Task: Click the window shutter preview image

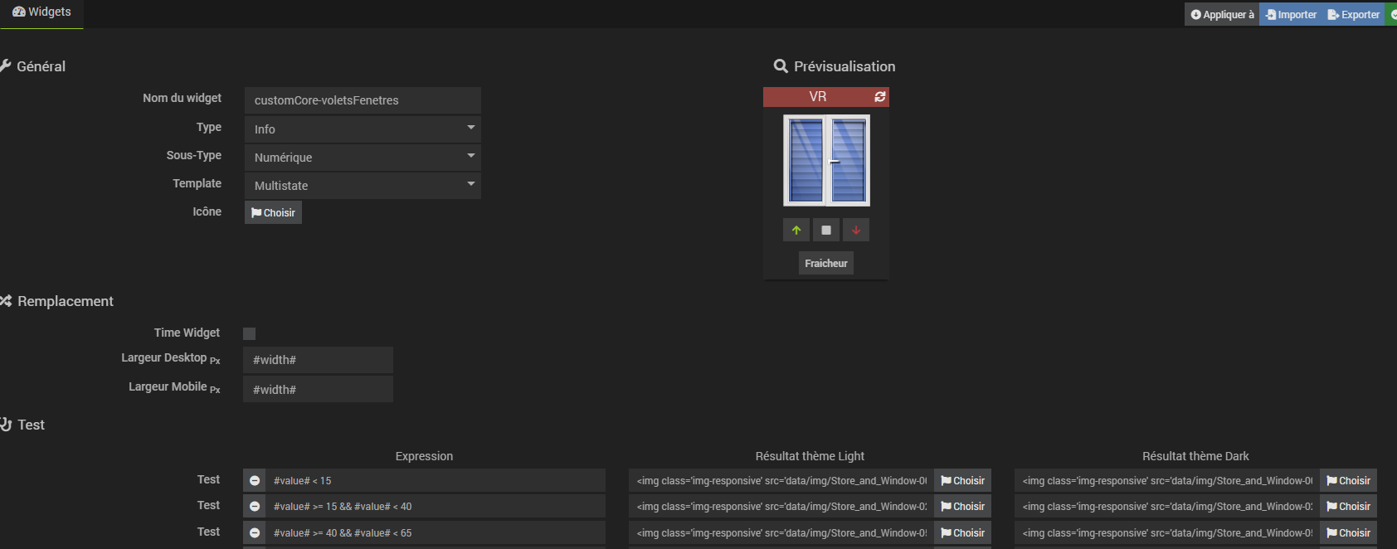Action: point(826,160)
